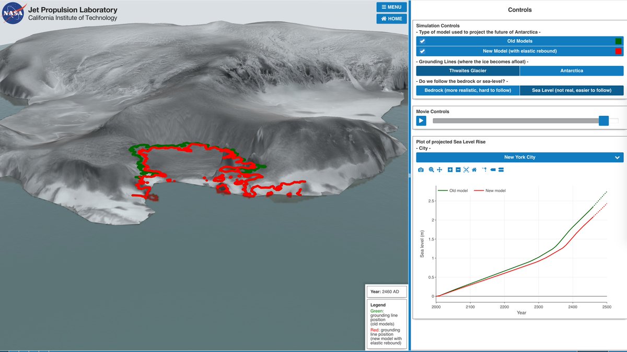The height and width of the screenshot is (352, 627).
Task: Play the simulation movie
Action: point(421,121)
